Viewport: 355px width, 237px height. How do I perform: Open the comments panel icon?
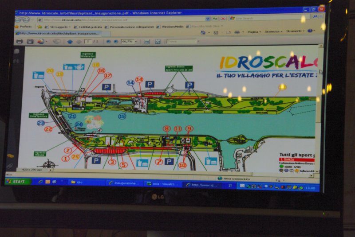point(11,156)
